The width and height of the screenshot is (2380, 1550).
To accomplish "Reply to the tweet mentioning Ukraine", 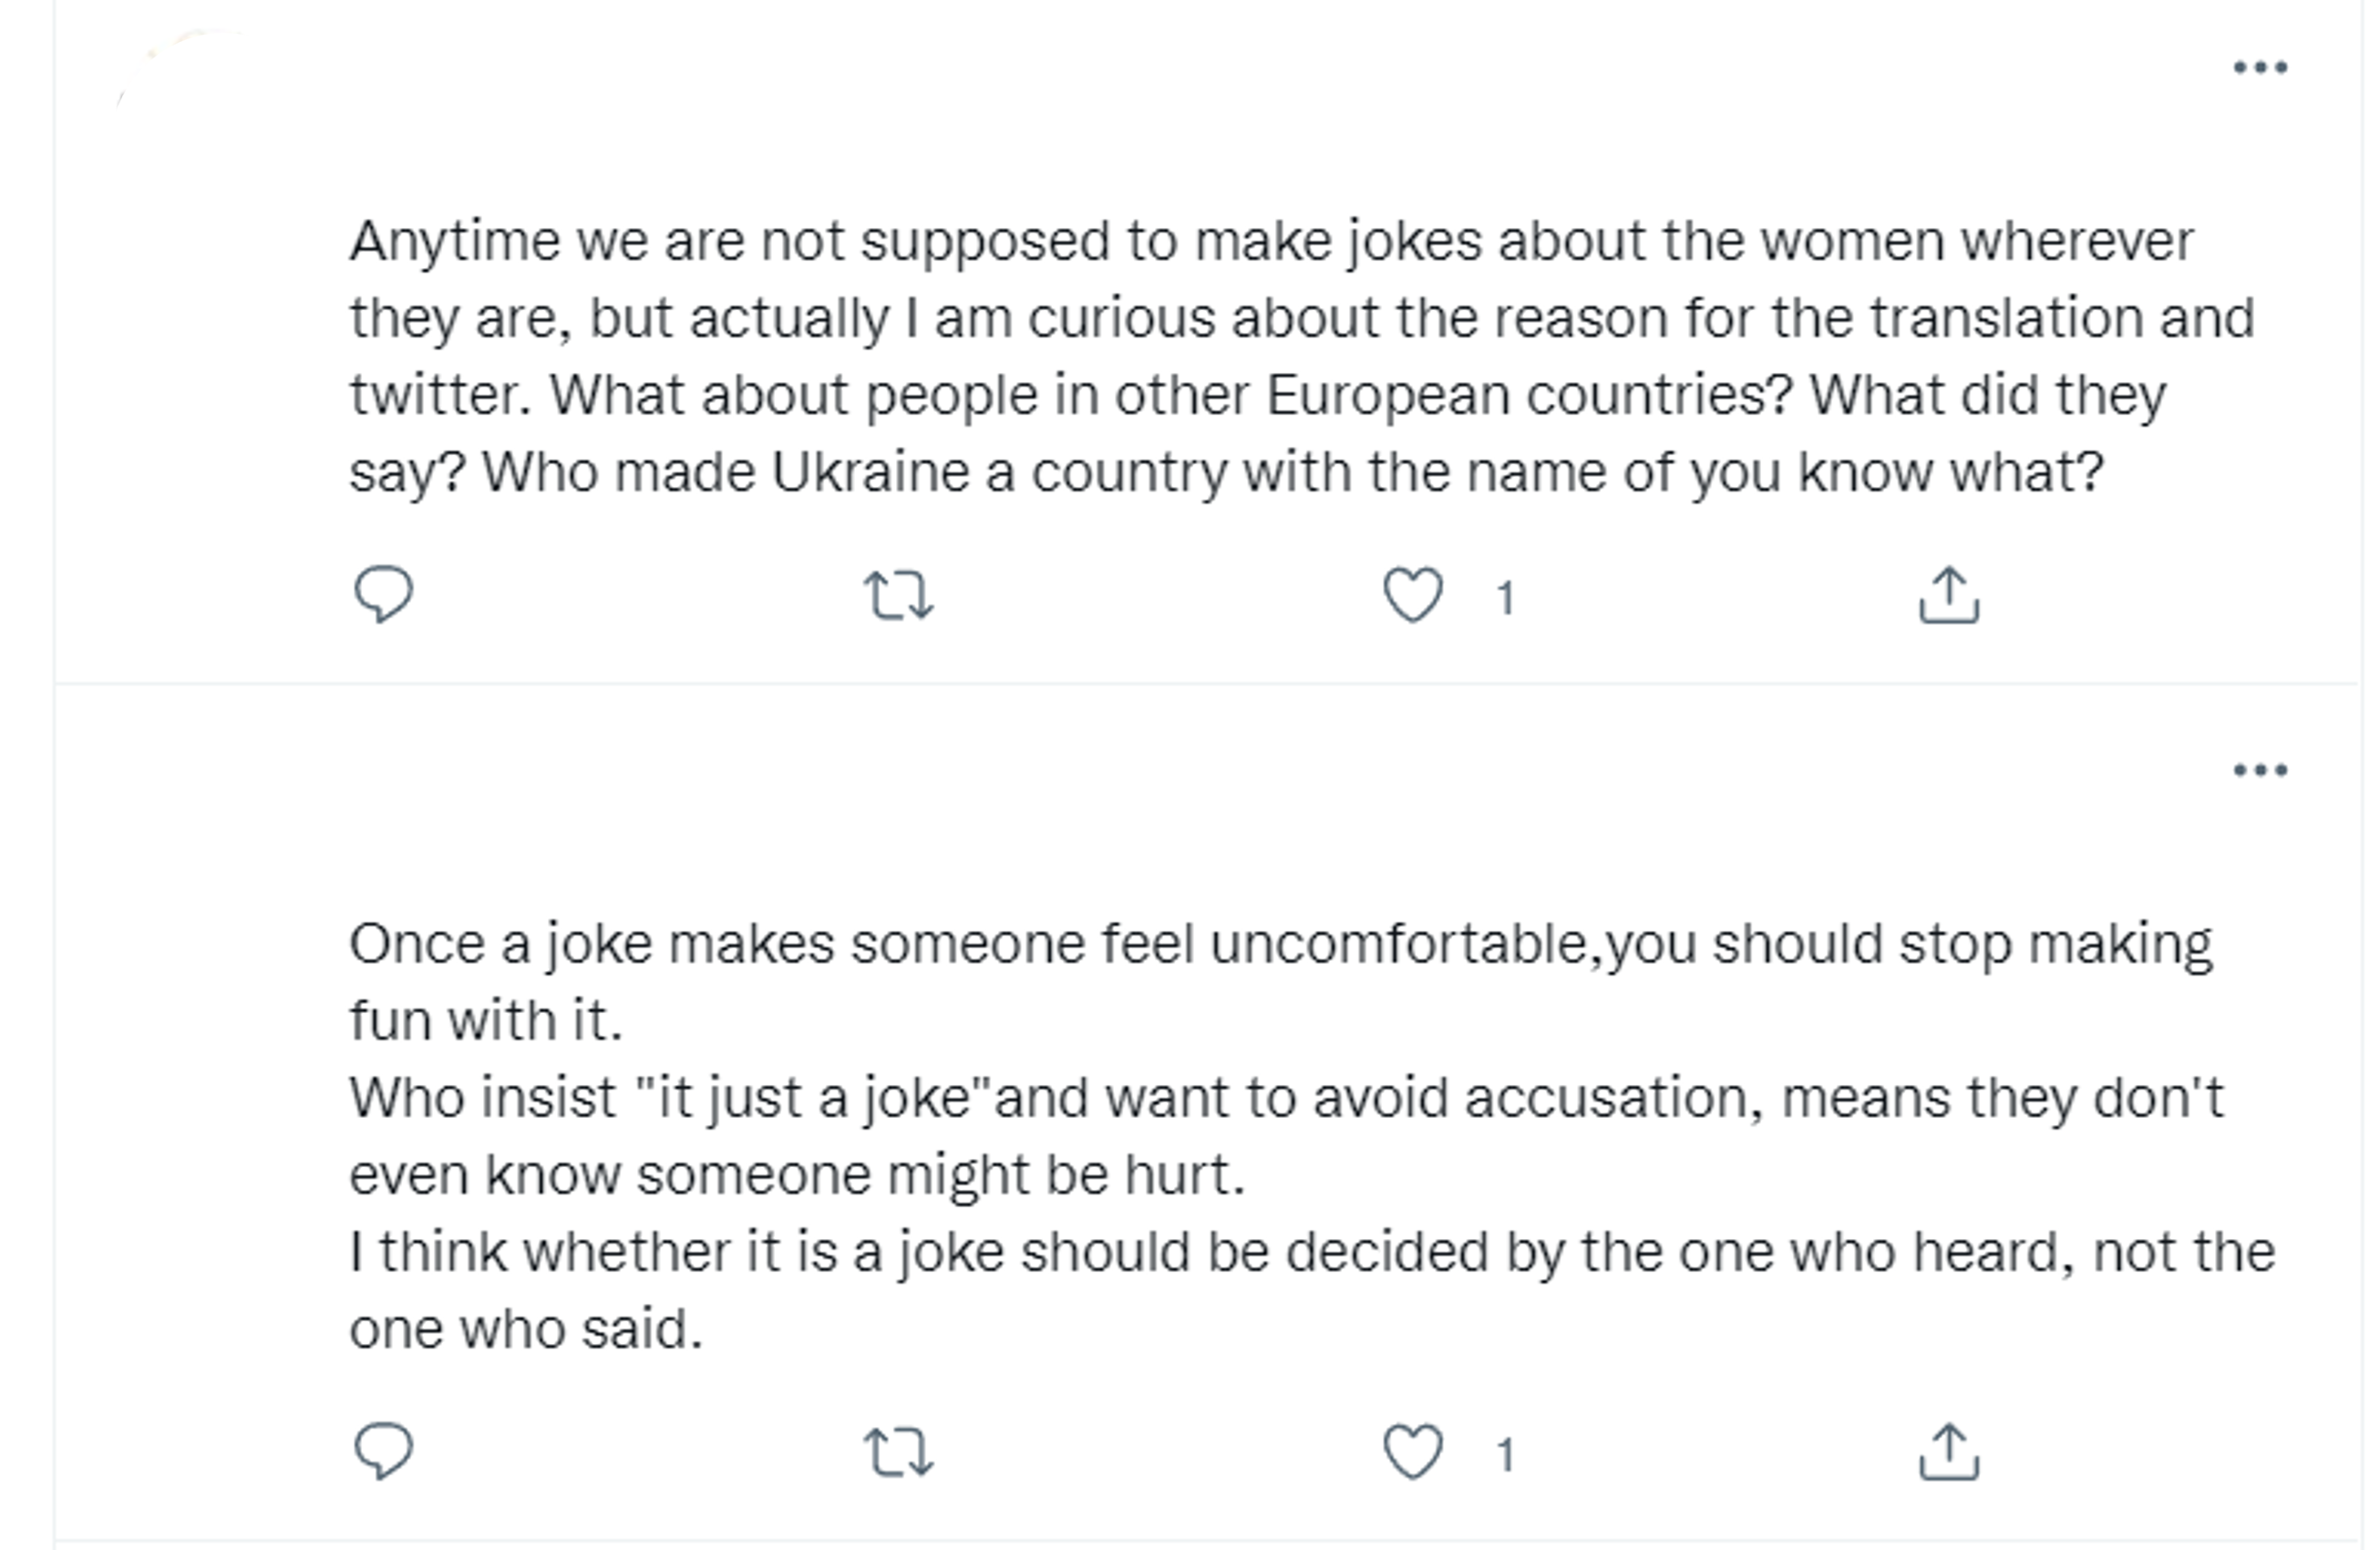I will pyautogui.click(x=383, y=595).
